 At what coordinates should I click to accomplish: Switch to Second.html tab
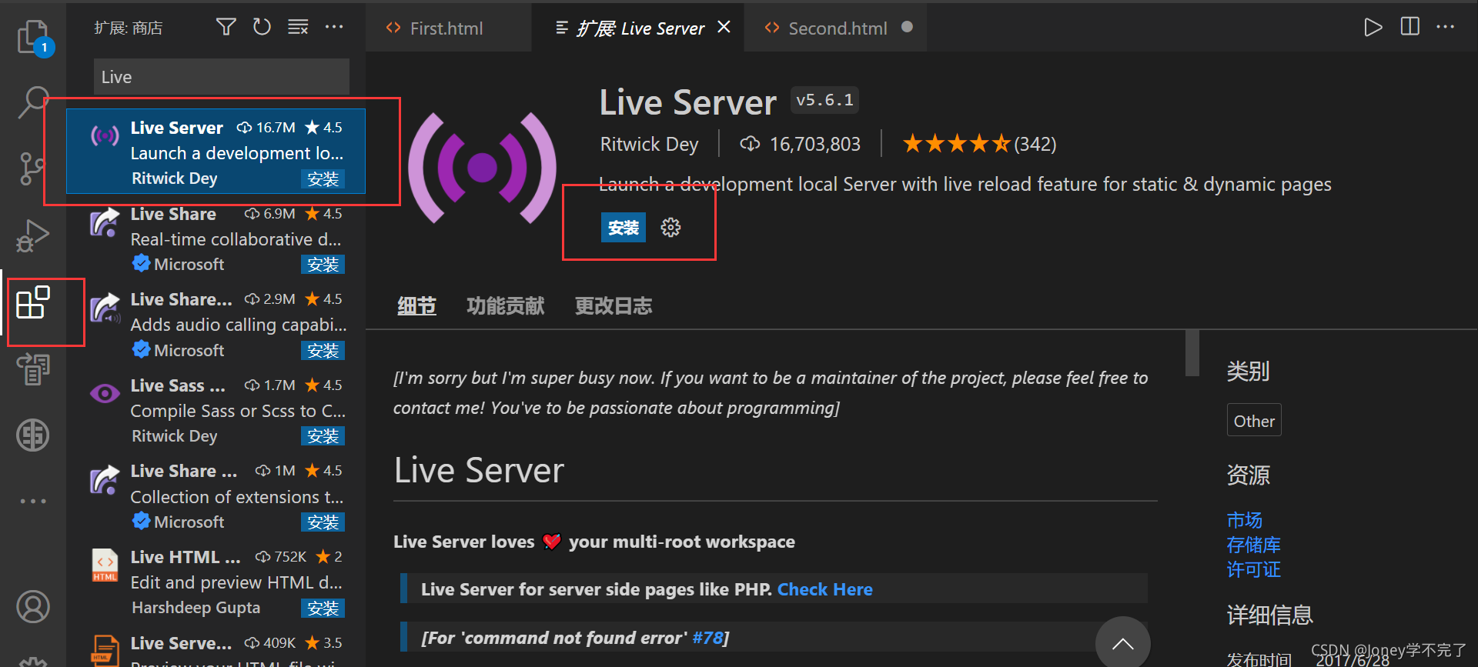pyautogui.click(x=838, y=28)
